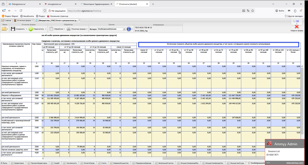Expand the Вкладка ОсобоЦенноеНаличие combo box
This screenshot has width=308, height=165.
pos(124,29)
